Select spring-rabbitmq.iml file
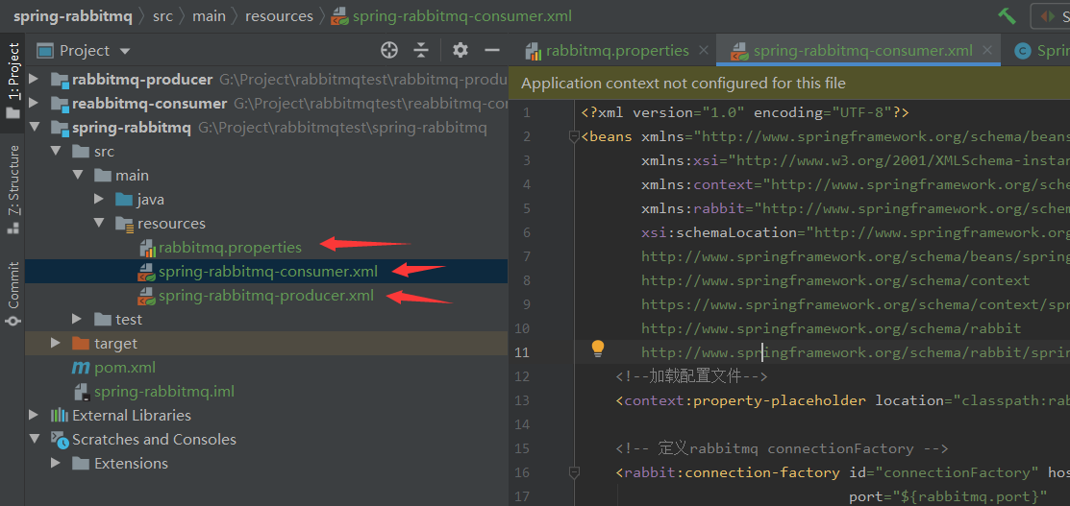 (164, 392)
